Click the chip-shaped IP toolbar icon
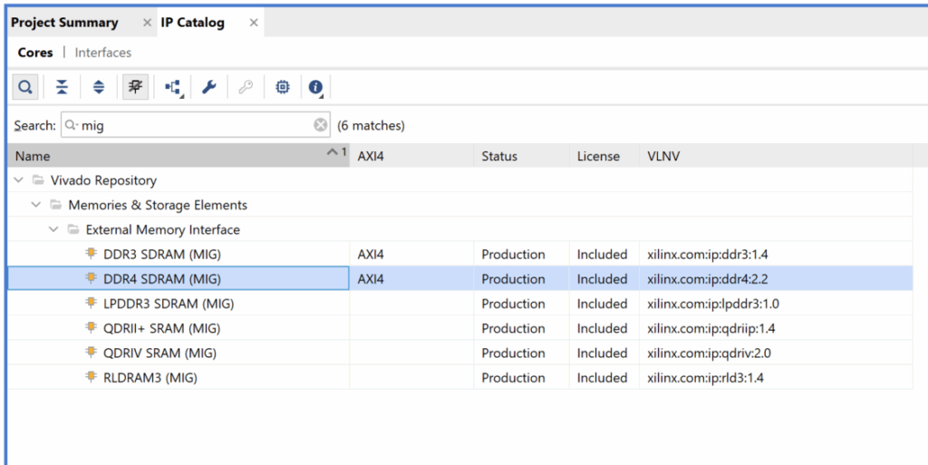The width and height of the screenshot is (928, 465). pos(283,87)
